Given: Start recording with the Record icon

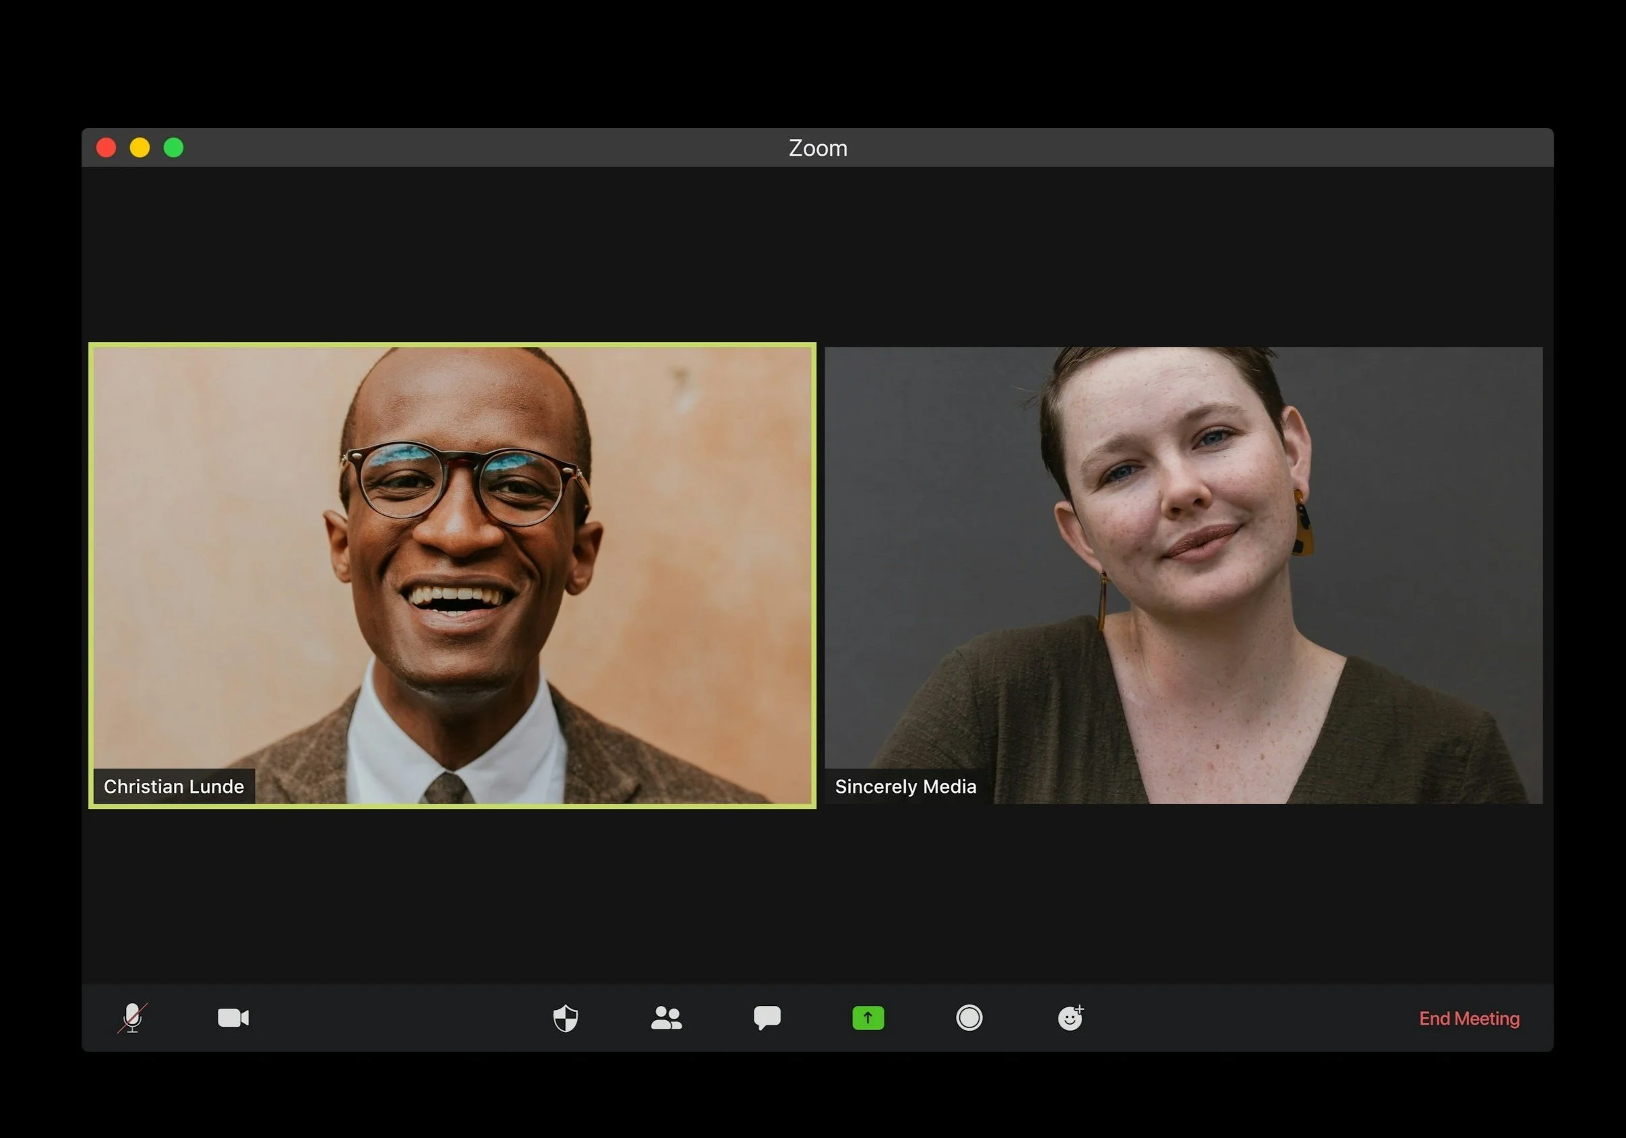Looking at the screenshot, I should click(969, 1018).
